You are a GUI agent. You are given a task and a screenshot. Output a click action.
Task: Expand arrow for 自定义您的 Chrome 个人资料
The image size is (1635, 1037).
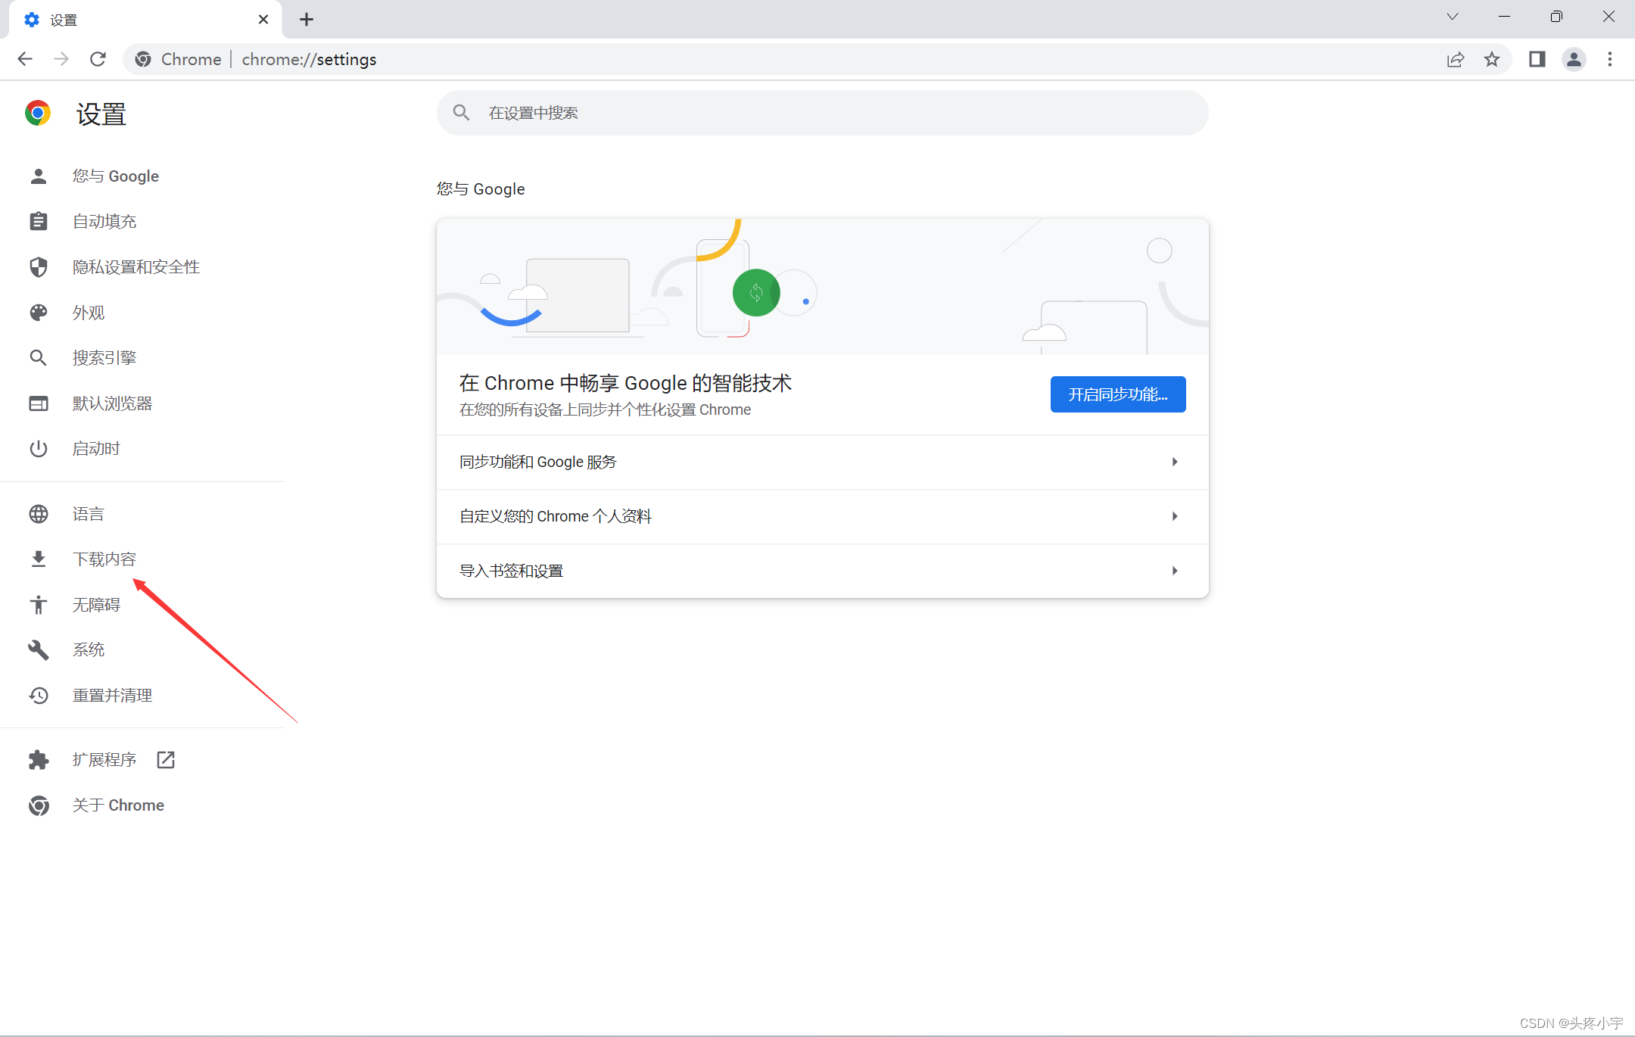1175,516
